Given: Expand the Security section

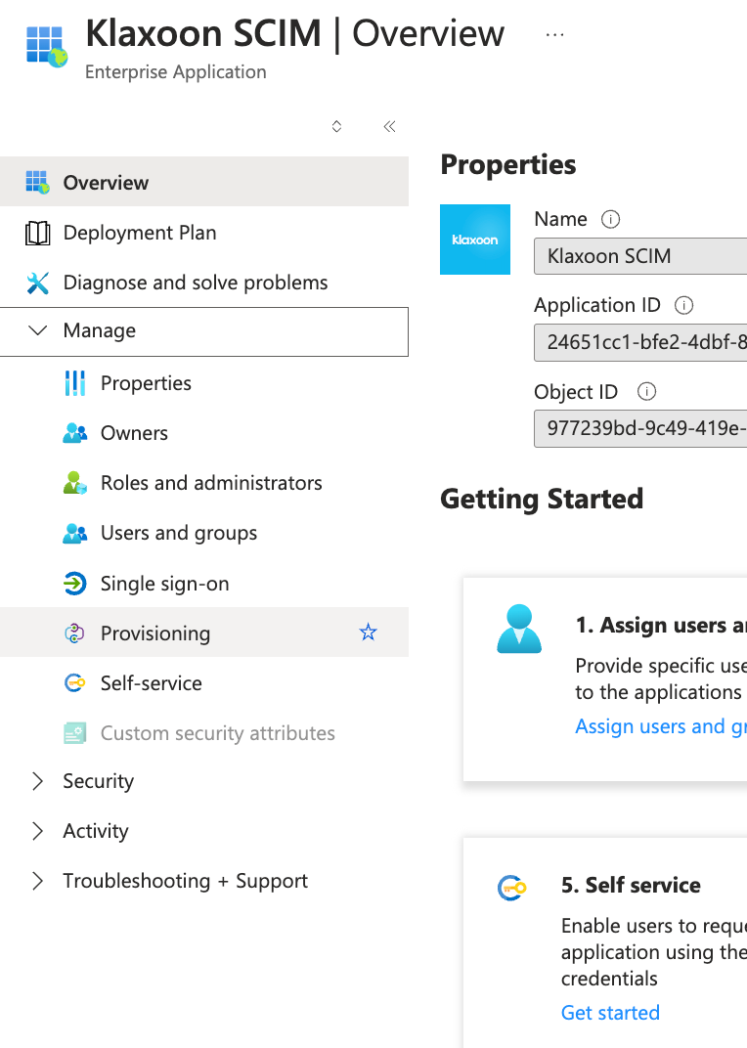Looking at the screenshot, I should click(x=38, y=781).
